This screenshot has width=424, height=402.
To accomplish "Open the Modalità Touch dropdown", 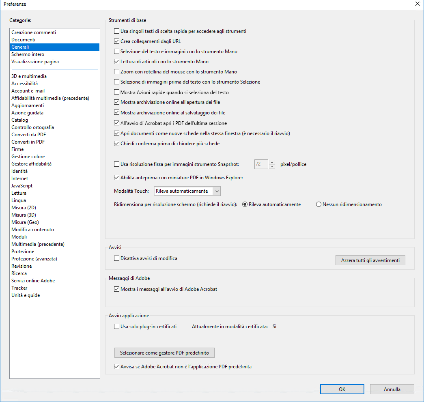I will (217, 191).
